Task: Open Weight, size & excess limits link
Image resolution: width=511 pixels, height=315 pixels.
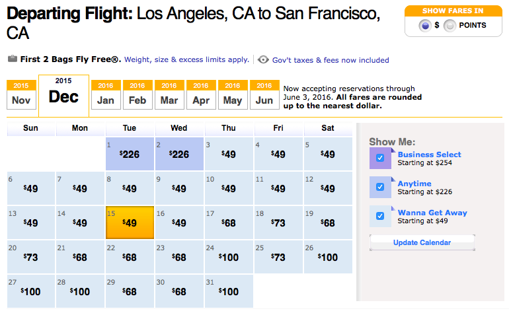Action: coord(186,59)
